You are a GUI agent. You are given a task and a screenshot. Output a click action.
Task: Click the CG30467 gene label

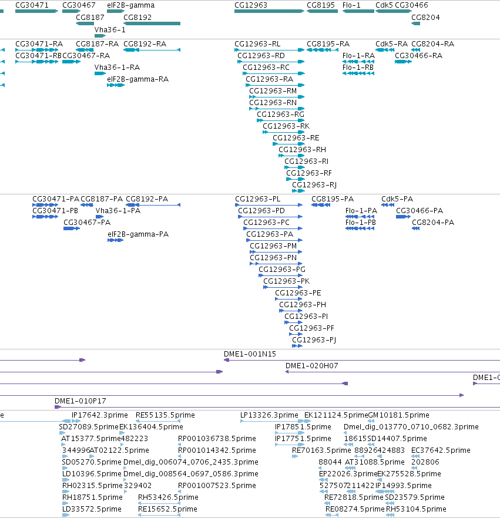79,5
